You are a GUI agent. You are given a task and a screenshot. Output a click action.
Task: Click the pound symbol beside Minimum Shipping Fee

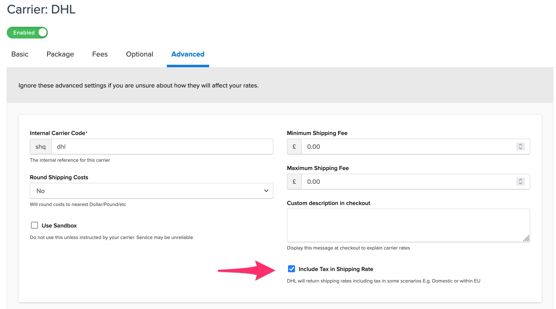coord(294,147)
